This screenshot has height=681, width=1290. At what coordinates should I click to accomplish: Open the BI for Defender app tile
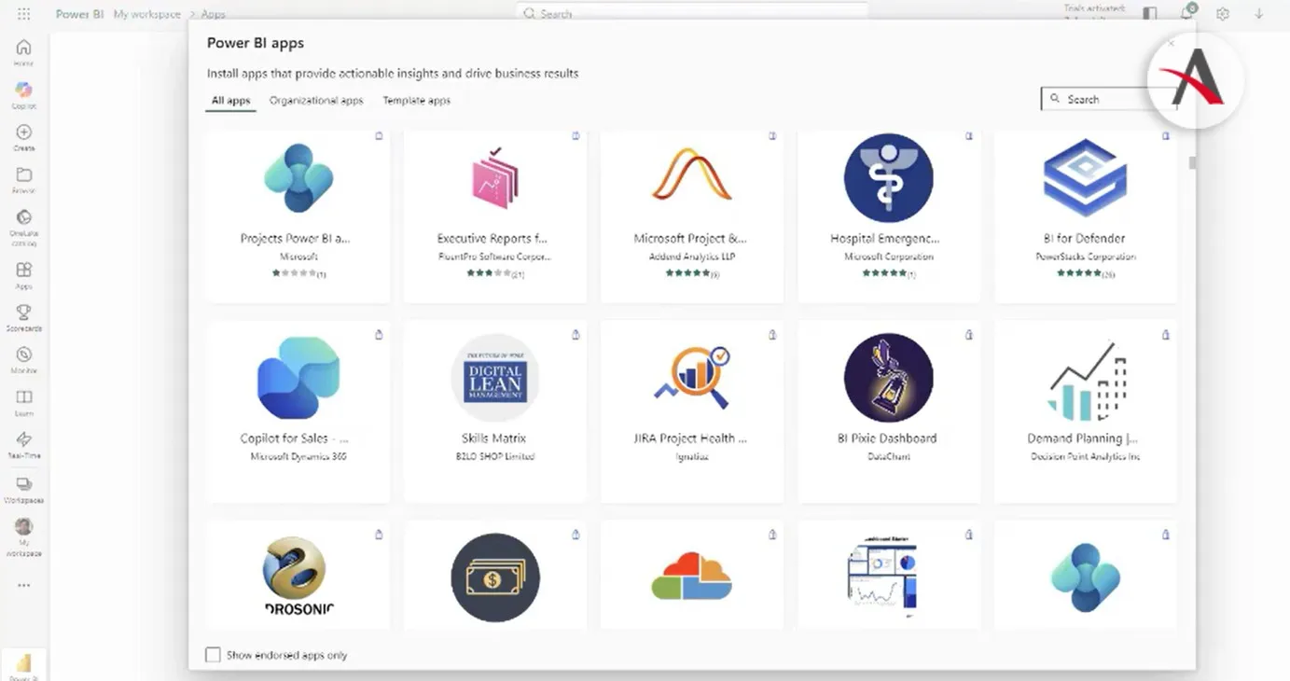point(1085,216)
